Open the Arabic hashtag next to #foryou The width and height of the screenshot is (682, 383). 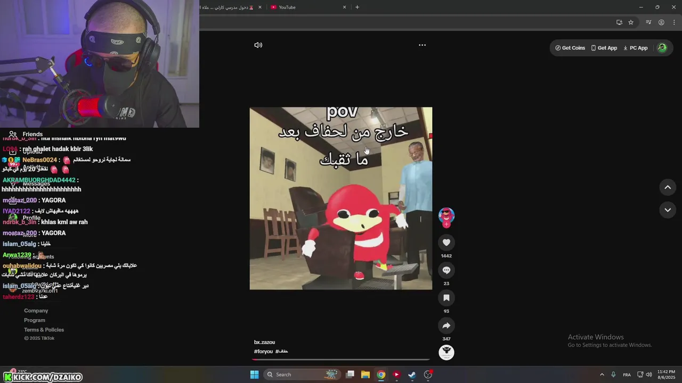282,352
